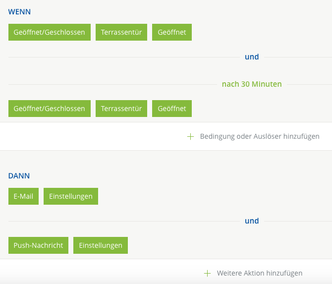Change Geöffnet state tag below the 30-minute delay
Screen dimensions: 332x284
point(172,109)
